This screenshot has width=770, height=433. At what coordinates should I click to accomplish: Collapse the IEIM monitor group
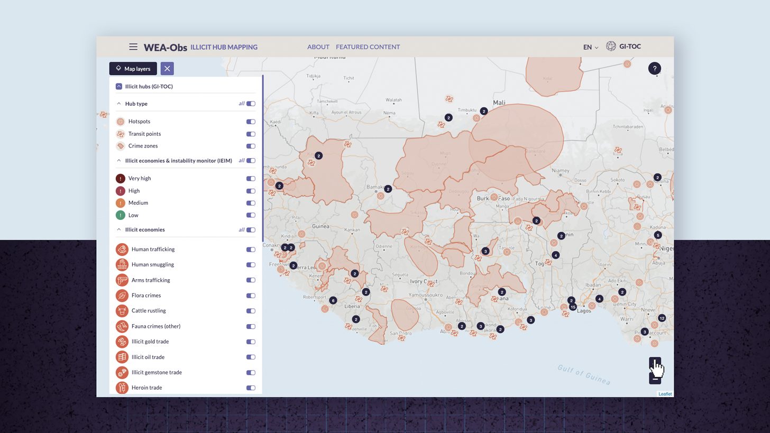pyautogui.click(x=119, y=160)
